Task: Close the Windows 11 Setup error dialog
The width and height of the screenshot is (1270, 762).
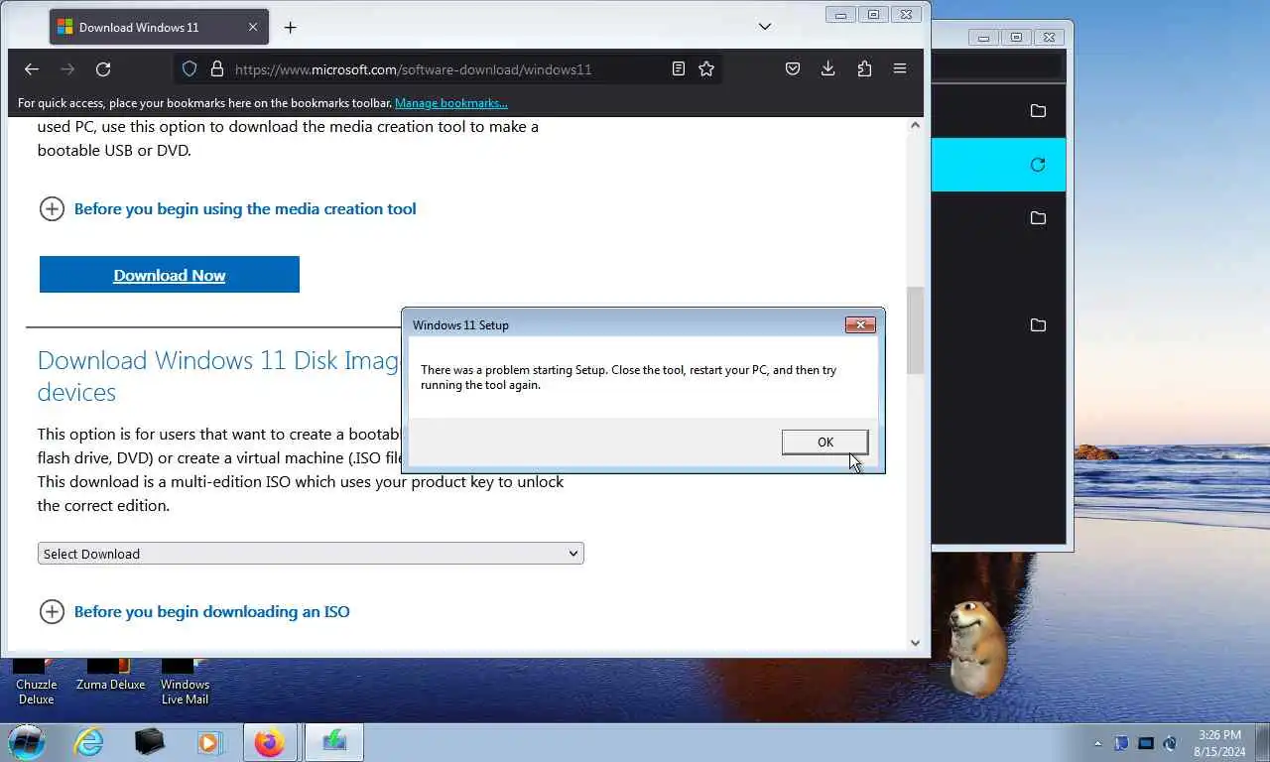Action: 860,324
